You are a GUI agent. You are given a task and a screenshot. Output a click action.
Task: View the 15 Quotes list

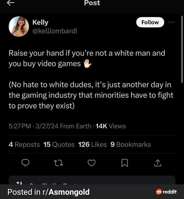coord(59,144)
